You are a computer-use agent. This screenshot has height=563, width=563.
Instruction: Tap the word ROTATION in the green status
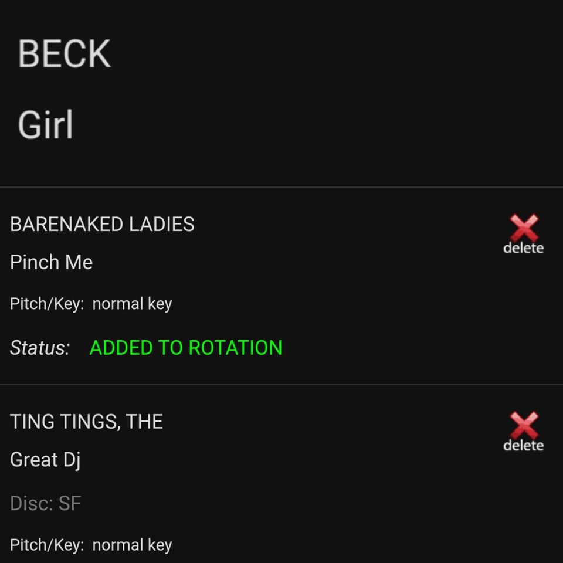pos(235,348)
